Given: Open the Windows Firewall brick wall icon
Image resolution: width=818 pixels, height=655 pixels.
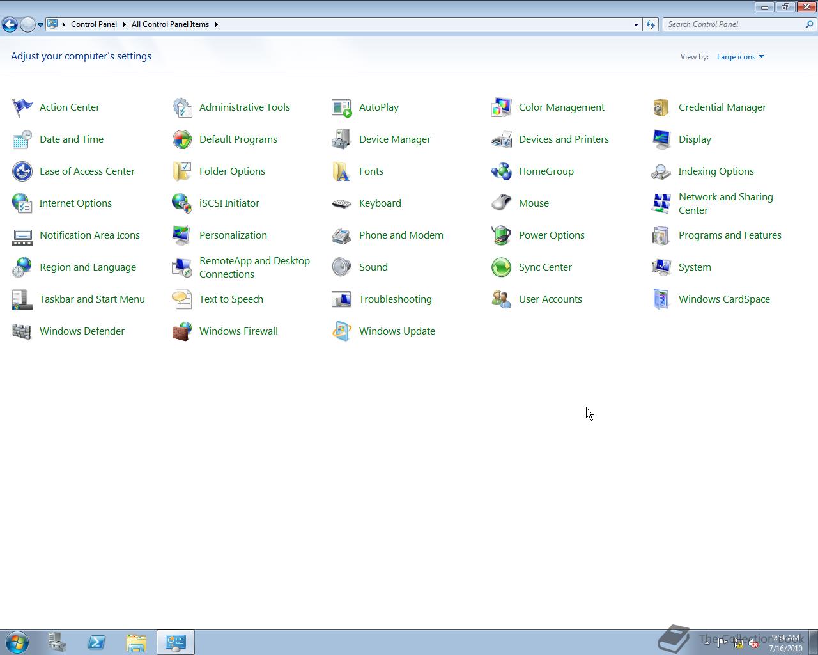Looking at the screenshot, I should (182, 331).
